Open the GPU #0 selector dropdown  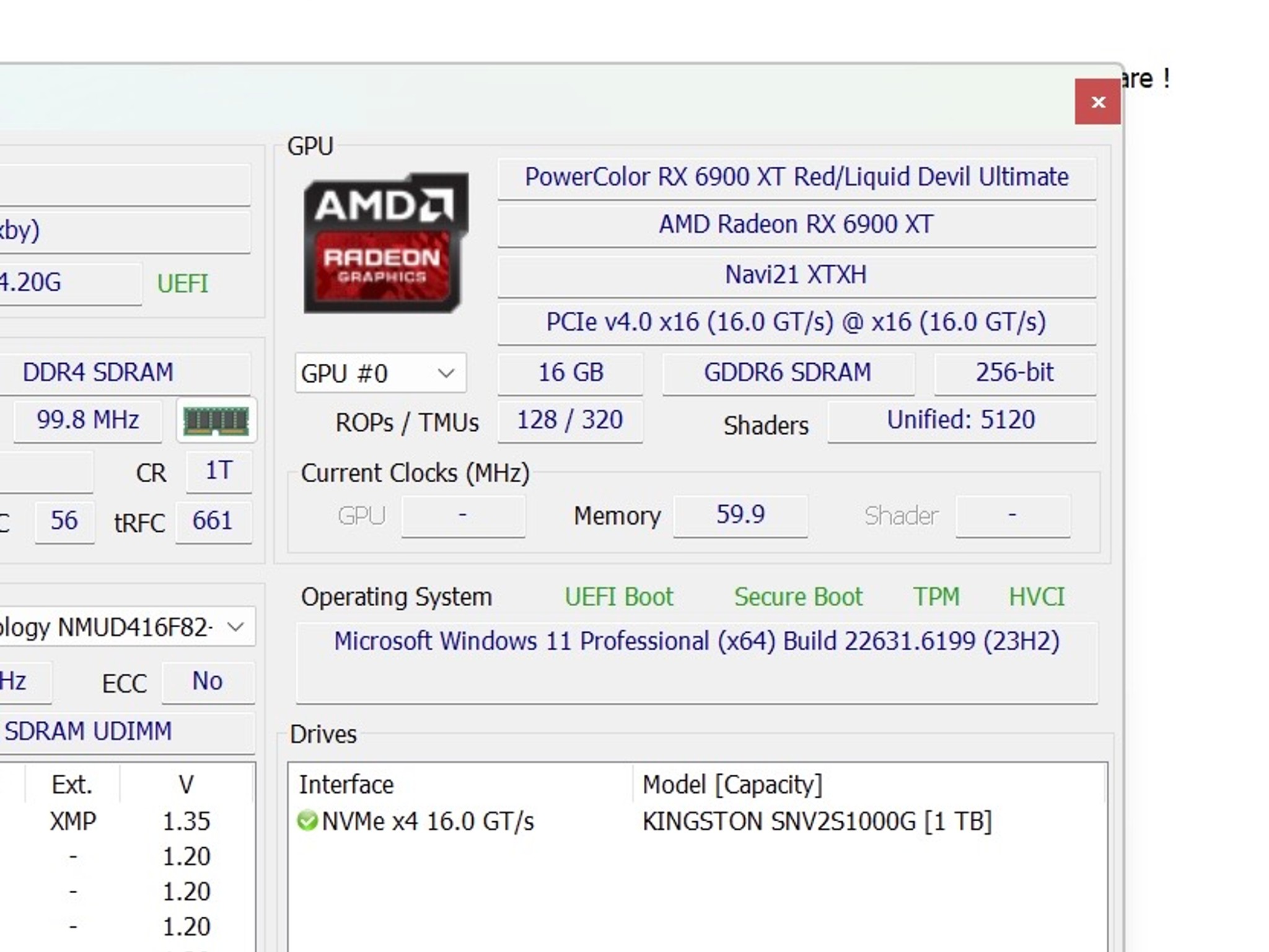coord(380,373)
